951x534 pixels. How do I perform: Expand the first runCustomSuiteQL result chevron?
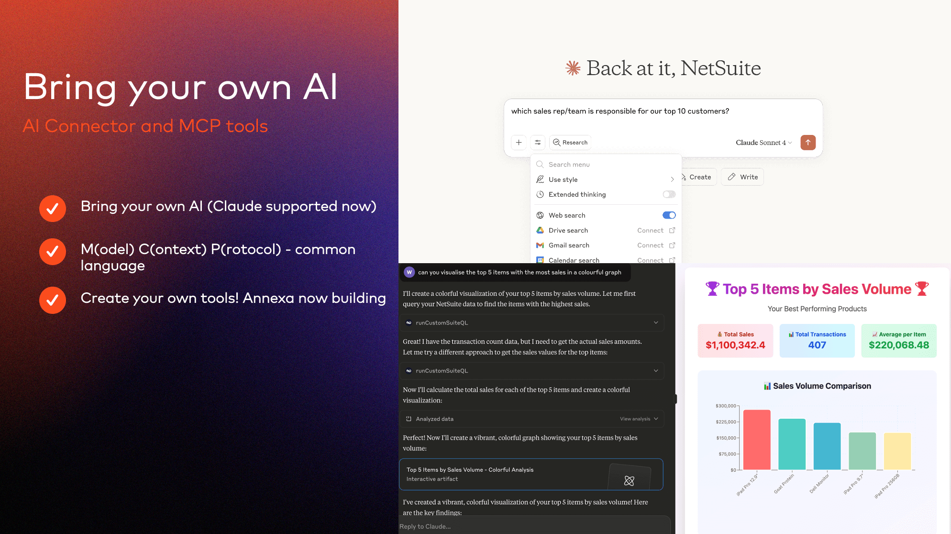[656, 323]
